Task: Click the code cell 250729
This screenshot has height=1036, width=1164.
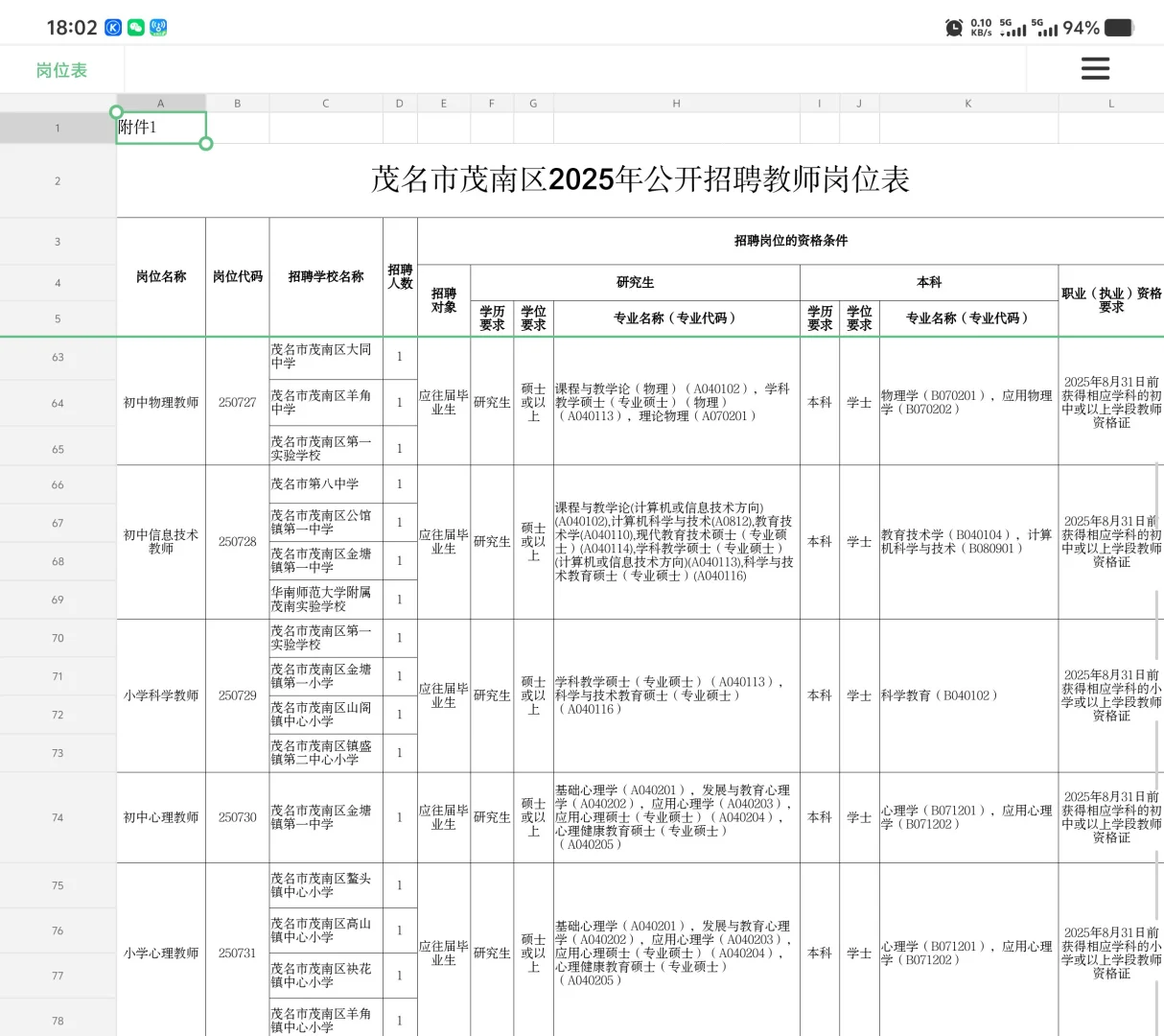Action: tap(238, 695)
